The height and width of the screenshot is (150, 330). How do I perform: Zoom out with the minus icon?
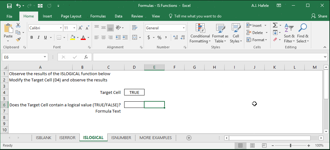(272, 145)
